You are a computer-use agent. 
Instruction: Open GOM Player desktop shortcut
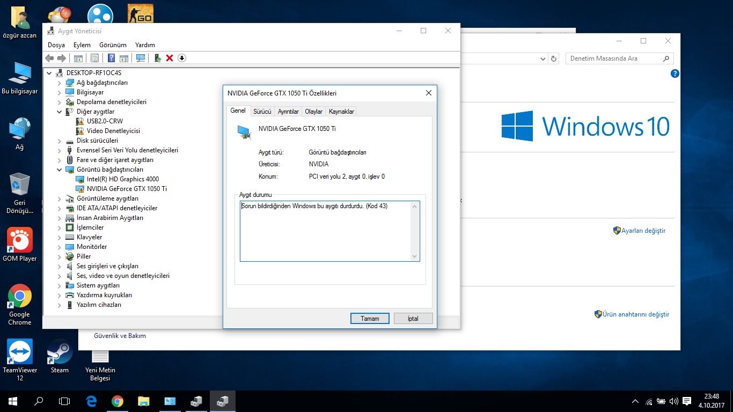point(20,245)
